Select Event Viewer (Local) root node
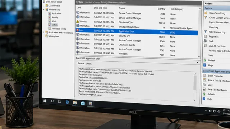 pyautogui.click(x=54, y=2)
